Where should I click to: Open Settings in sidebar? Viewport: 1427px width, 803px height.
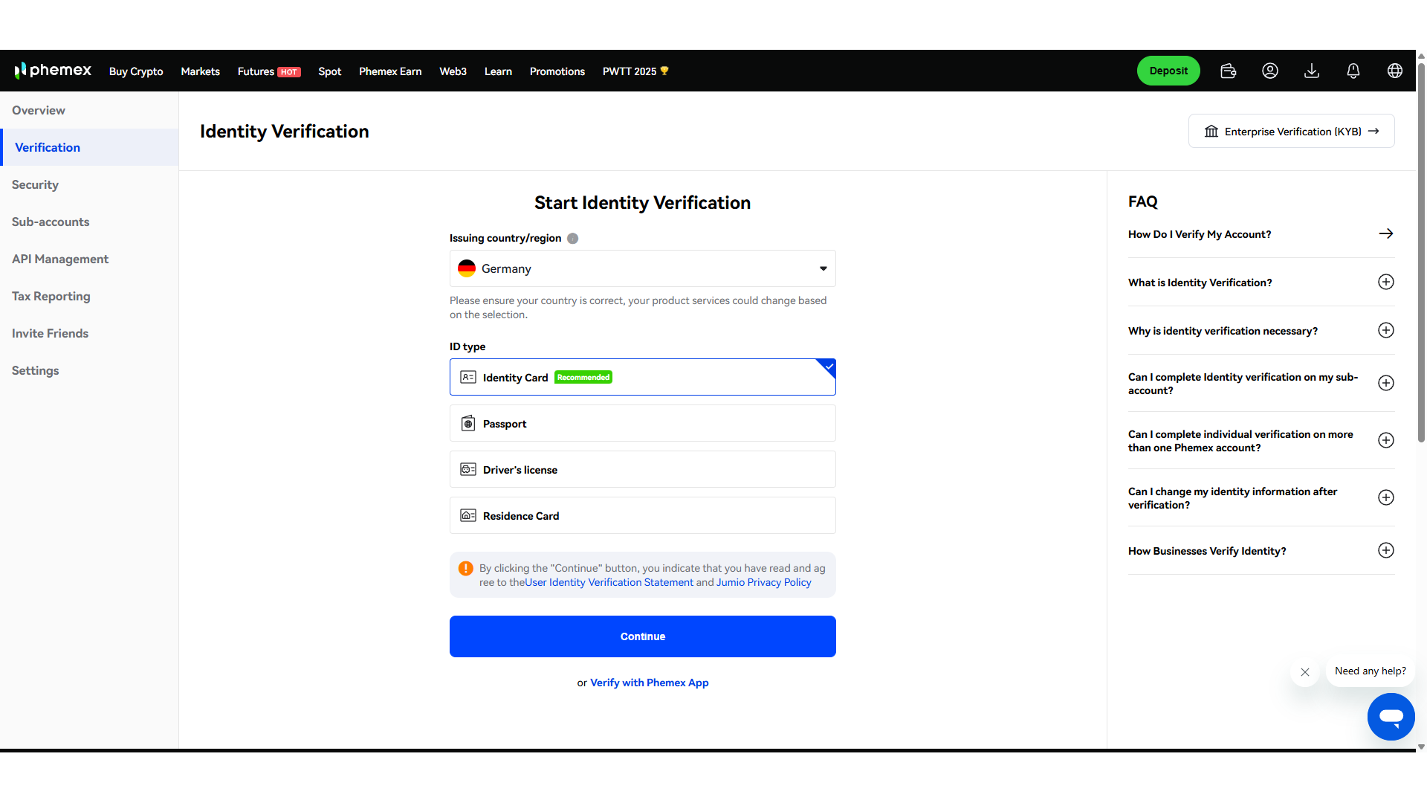(x=89, y=370)
